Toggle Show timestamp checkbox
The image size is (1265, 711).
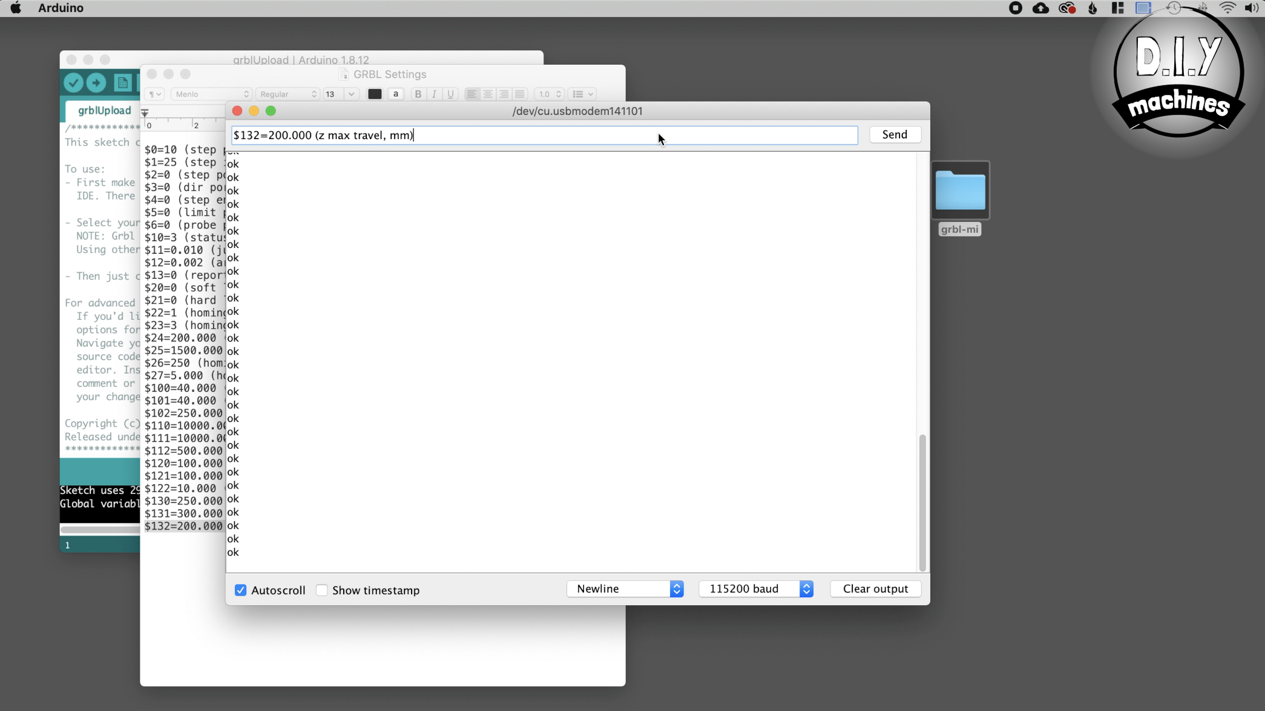323,590
